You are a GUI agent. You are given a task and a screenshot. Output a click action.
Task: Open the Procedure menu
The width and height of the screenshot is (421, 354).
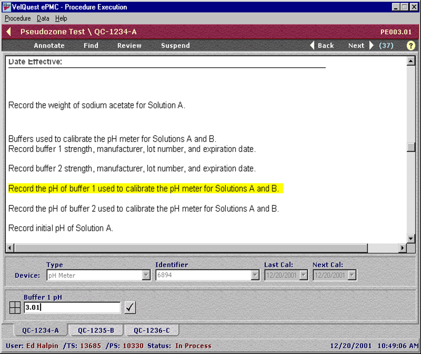(18, 19)
